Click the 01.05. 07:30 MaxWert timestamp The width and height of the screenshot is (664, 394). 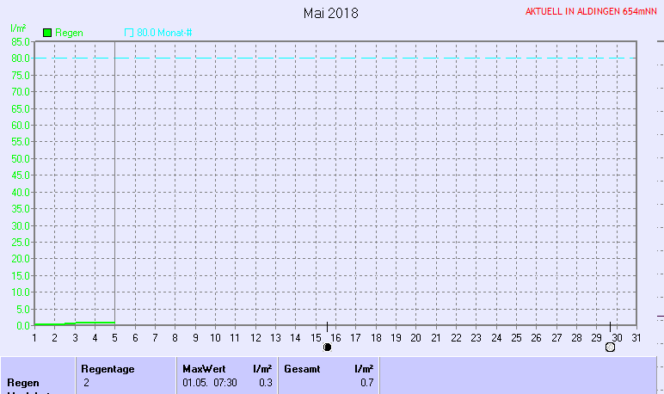pyautogui.click(x=211, y=382)
